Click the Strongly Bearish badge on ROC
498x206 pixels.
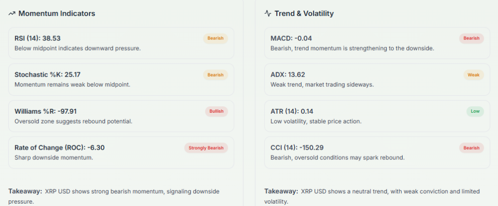[x=206, y=148]
